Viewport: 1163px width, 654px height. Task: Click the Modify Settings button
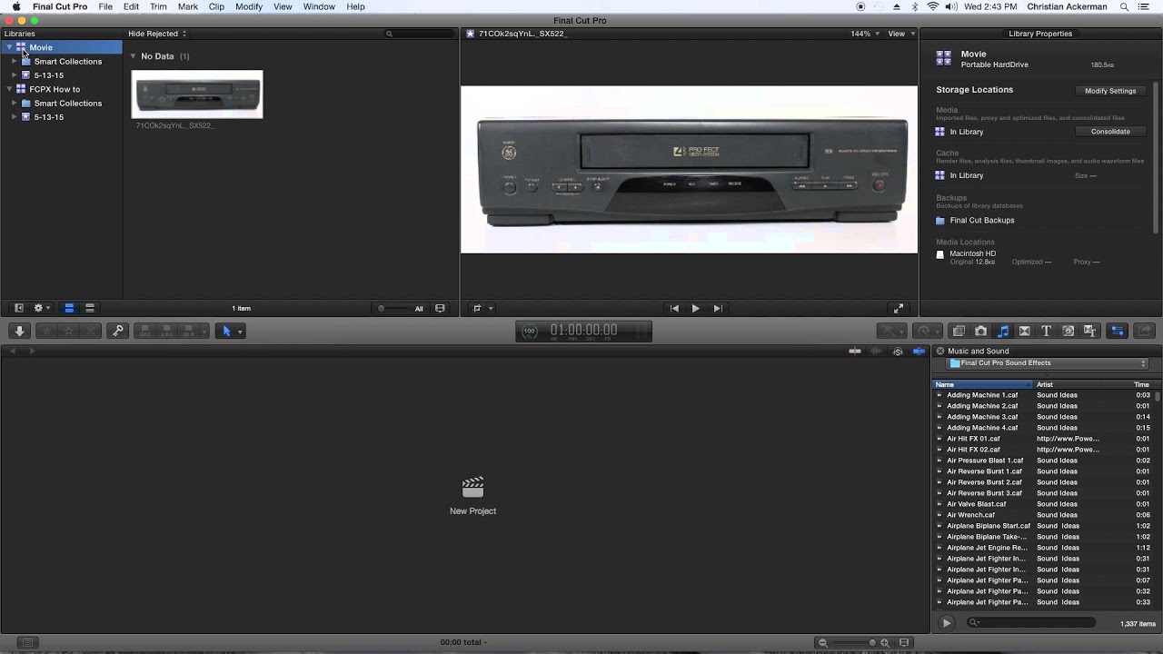[1110, 91]
